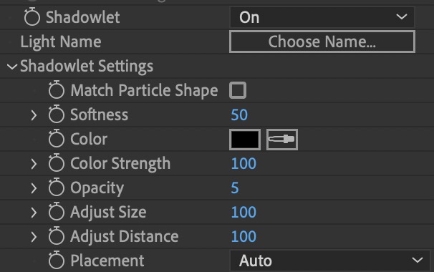Open the Placement Auto dropdown

coord(330,261)
